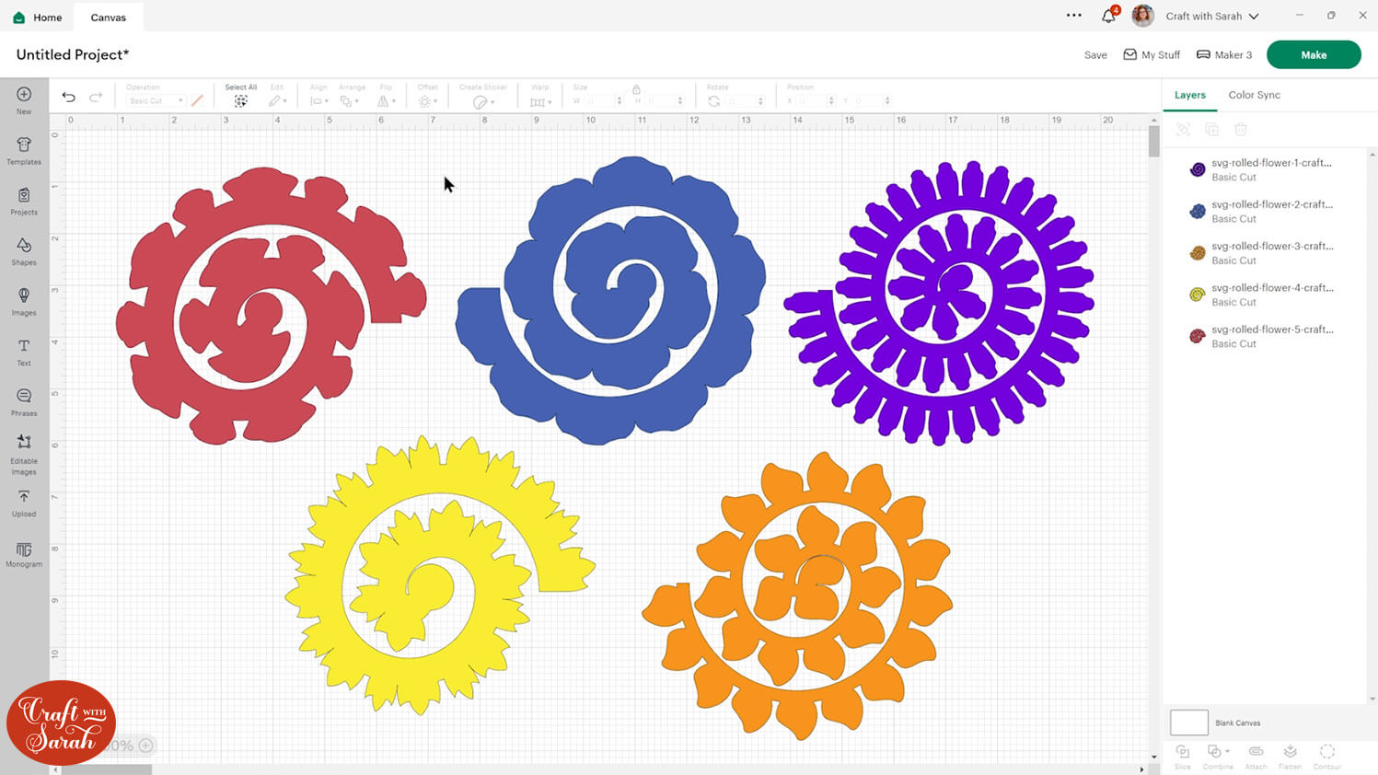The height and width of the screenshot is (775, 1378).
Task: Select the Layers tab
Action: (1190, 95)
